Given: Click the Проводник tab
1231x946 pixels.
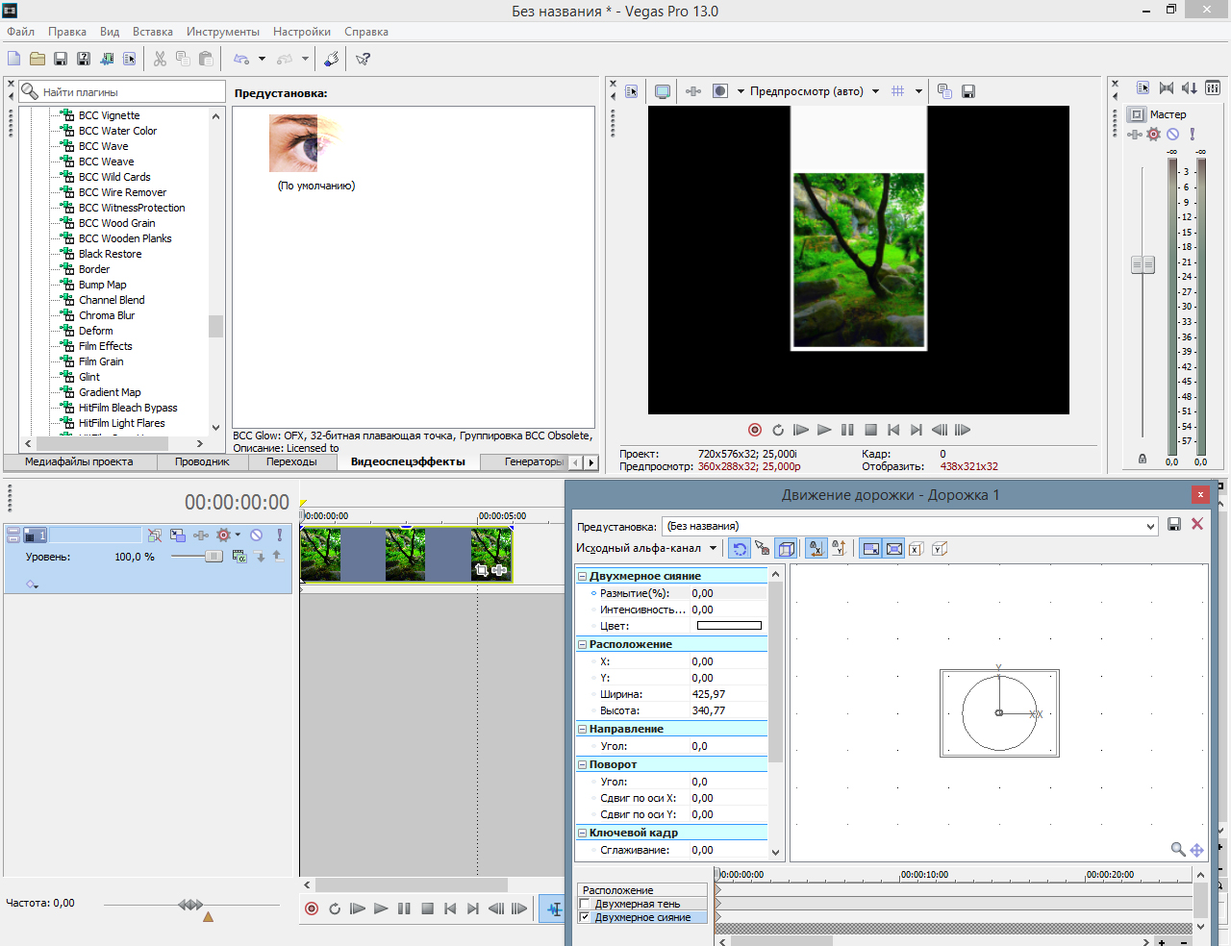Looking at the screenshot, I should pos(202,461).
